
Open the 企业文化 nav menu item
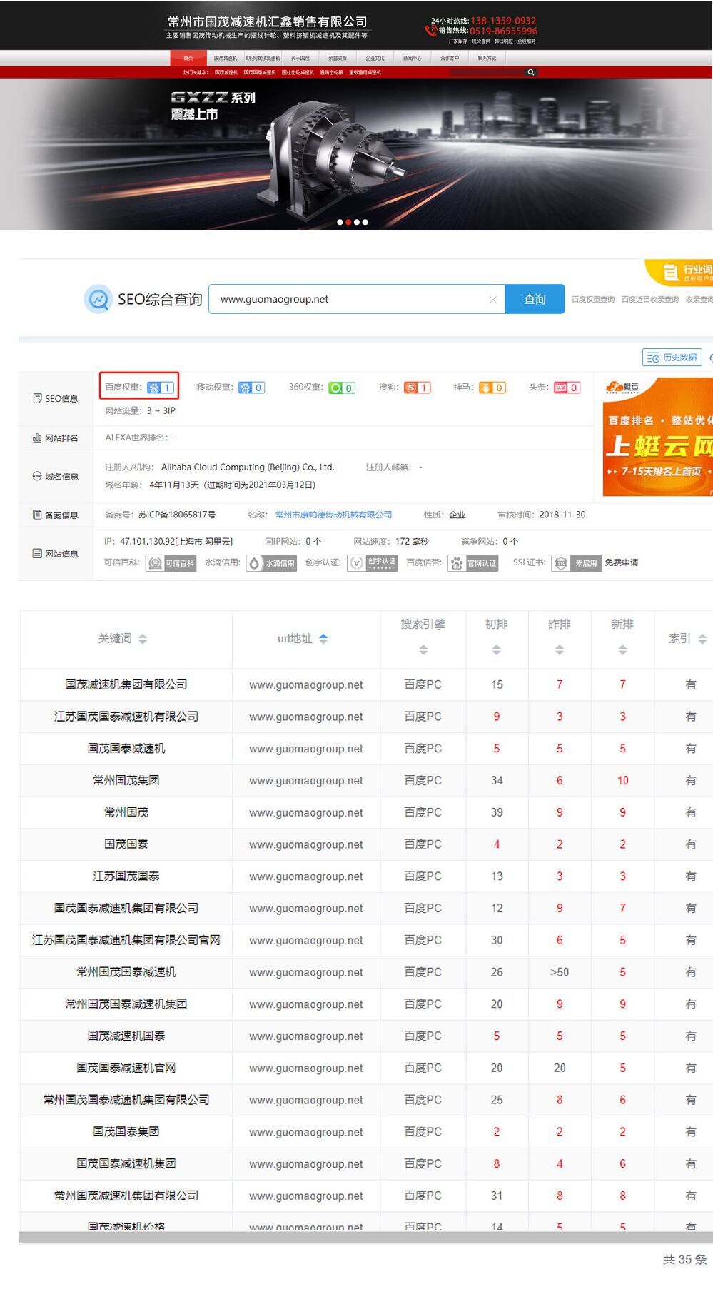pos(375,58)
